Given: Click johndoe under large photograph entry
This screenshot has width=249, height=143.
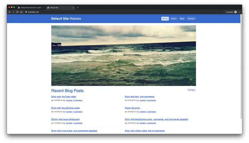Looking at the screenshot, I should (x=69, y=123).
